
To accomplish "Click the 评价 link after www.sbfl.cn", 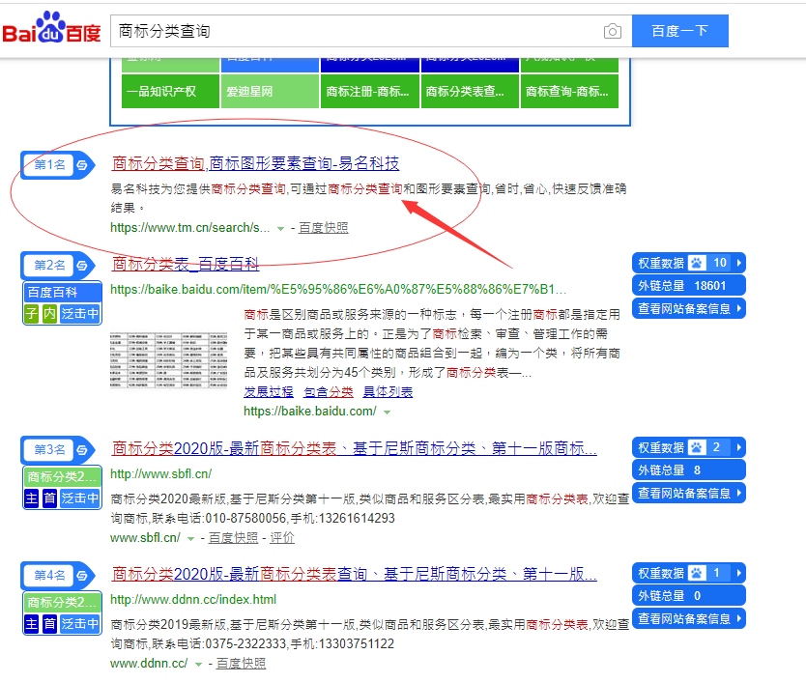I will 282,537.
